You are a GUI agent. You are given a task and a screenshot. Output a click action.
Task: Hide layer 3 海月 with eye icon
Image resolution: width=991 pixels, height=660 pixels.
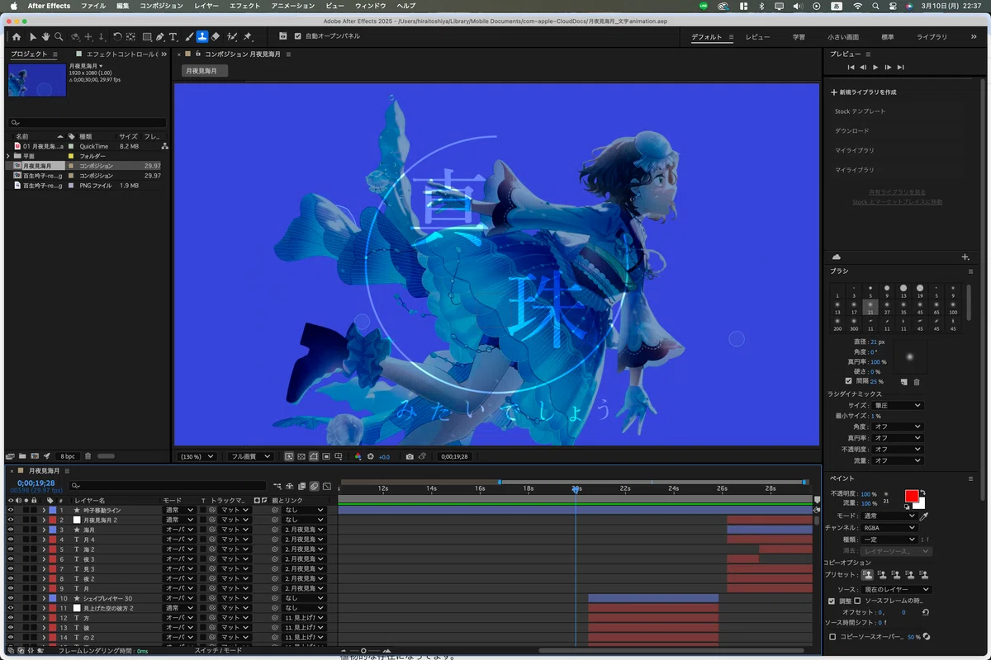tap(11, 530)
